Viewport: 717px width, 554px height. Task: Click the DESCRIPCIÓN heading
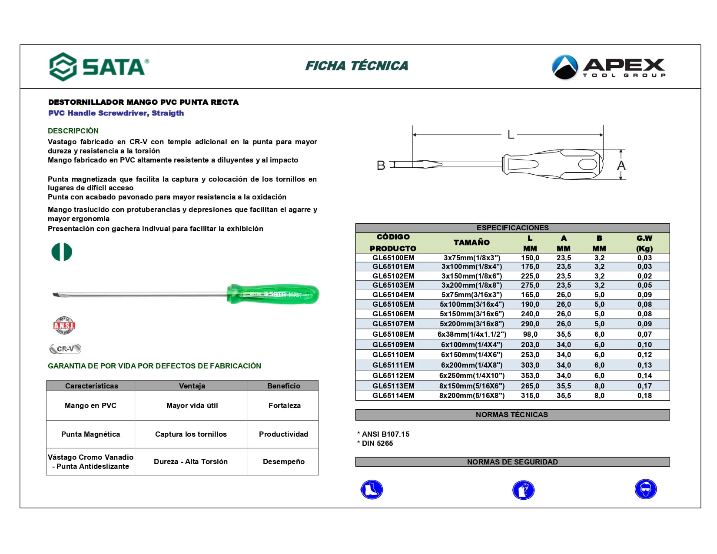(73, 131)
